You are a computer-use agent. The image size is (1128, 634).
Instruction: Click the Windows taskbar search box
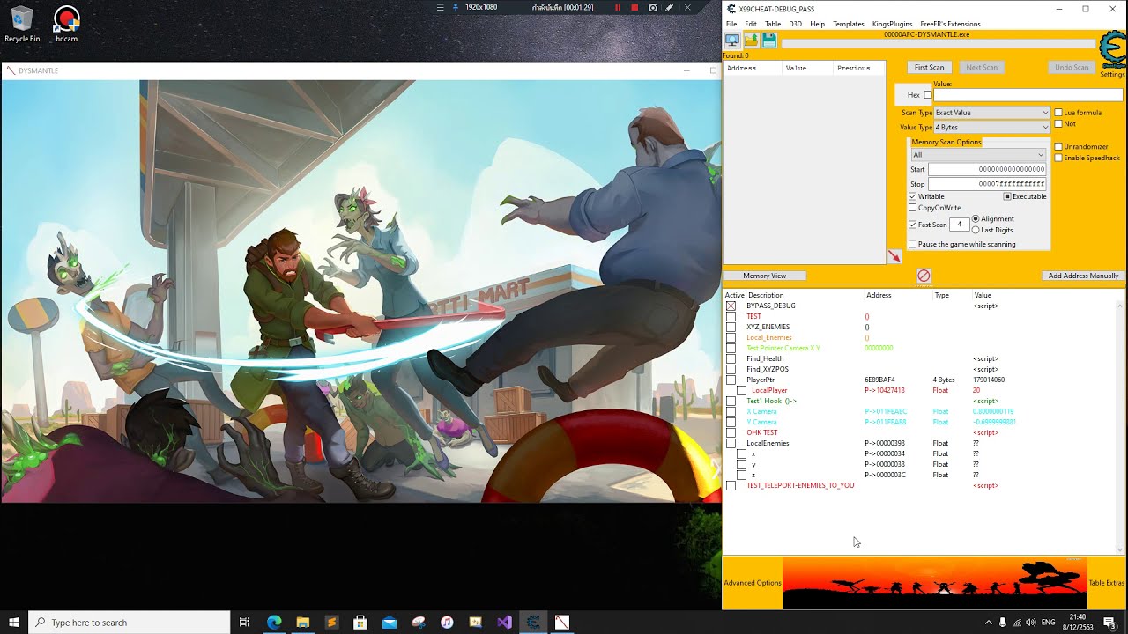130,623
